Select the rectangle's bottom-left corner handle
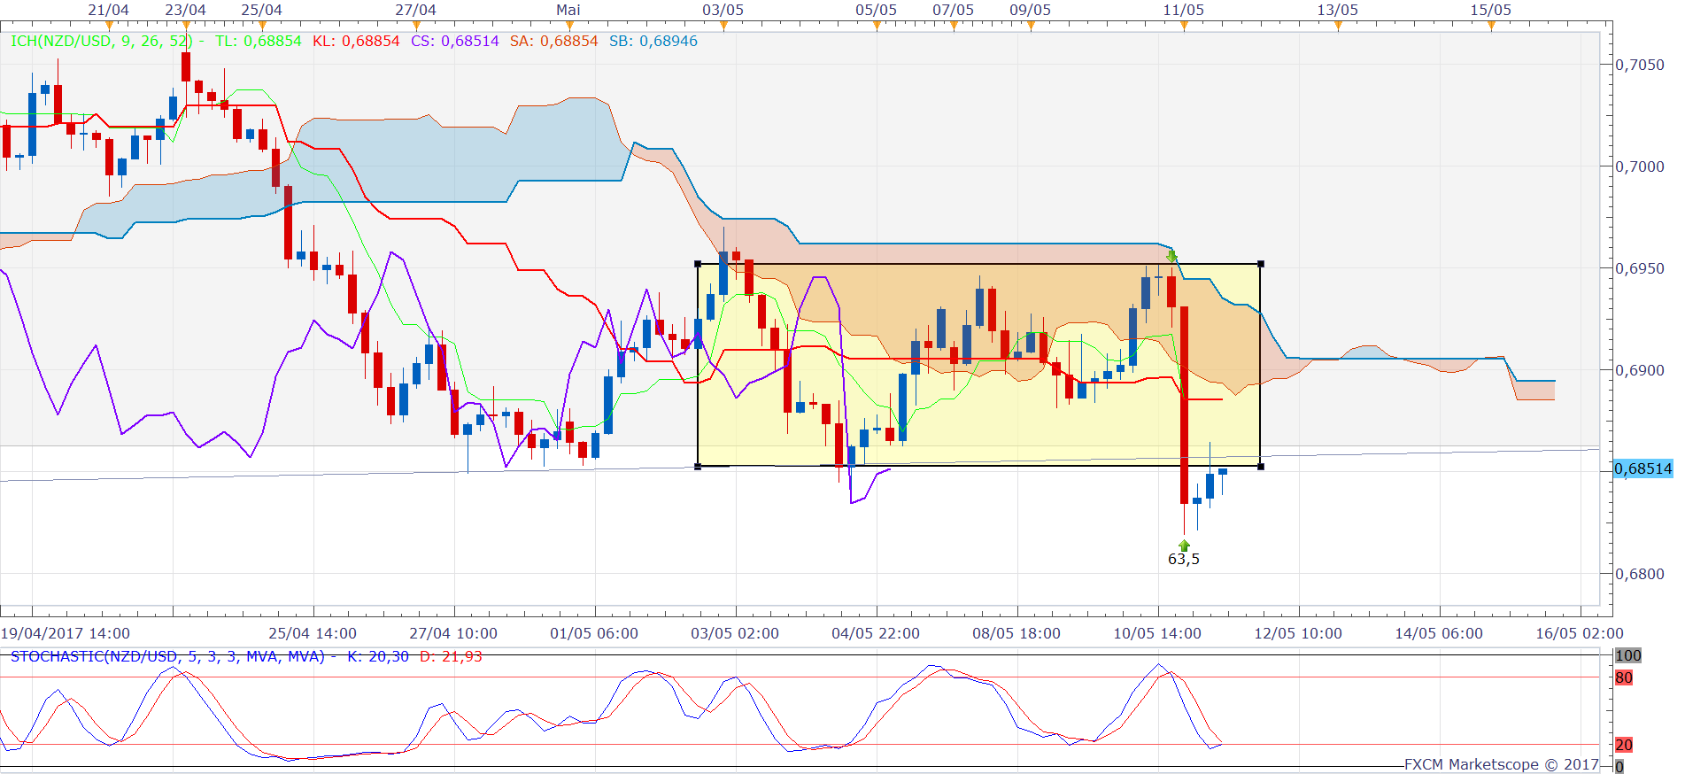This screenshot has width=1685, height=774. point(698,466)
